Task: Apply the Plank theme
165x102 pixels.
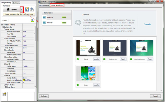Action: pos(96,59)
